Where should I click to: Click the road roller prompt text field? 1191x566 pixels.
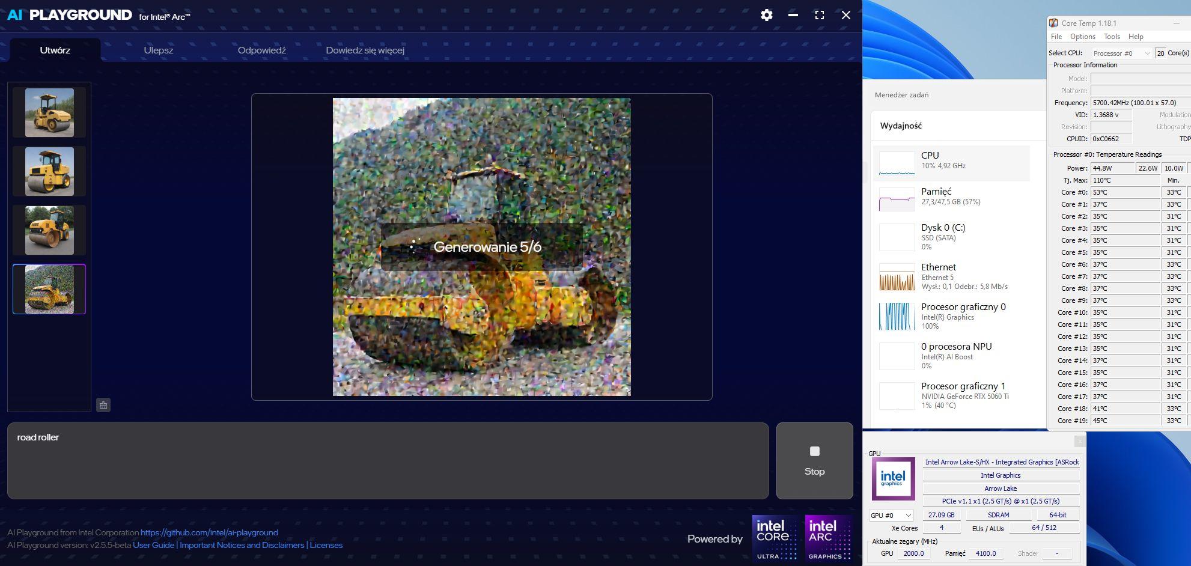[x=388, y=461]
